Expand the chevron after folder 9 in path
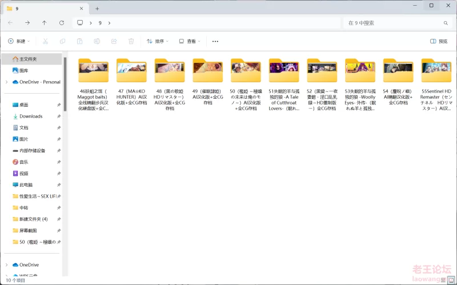This screenshot has width=457, height=285. coord(109,23)
